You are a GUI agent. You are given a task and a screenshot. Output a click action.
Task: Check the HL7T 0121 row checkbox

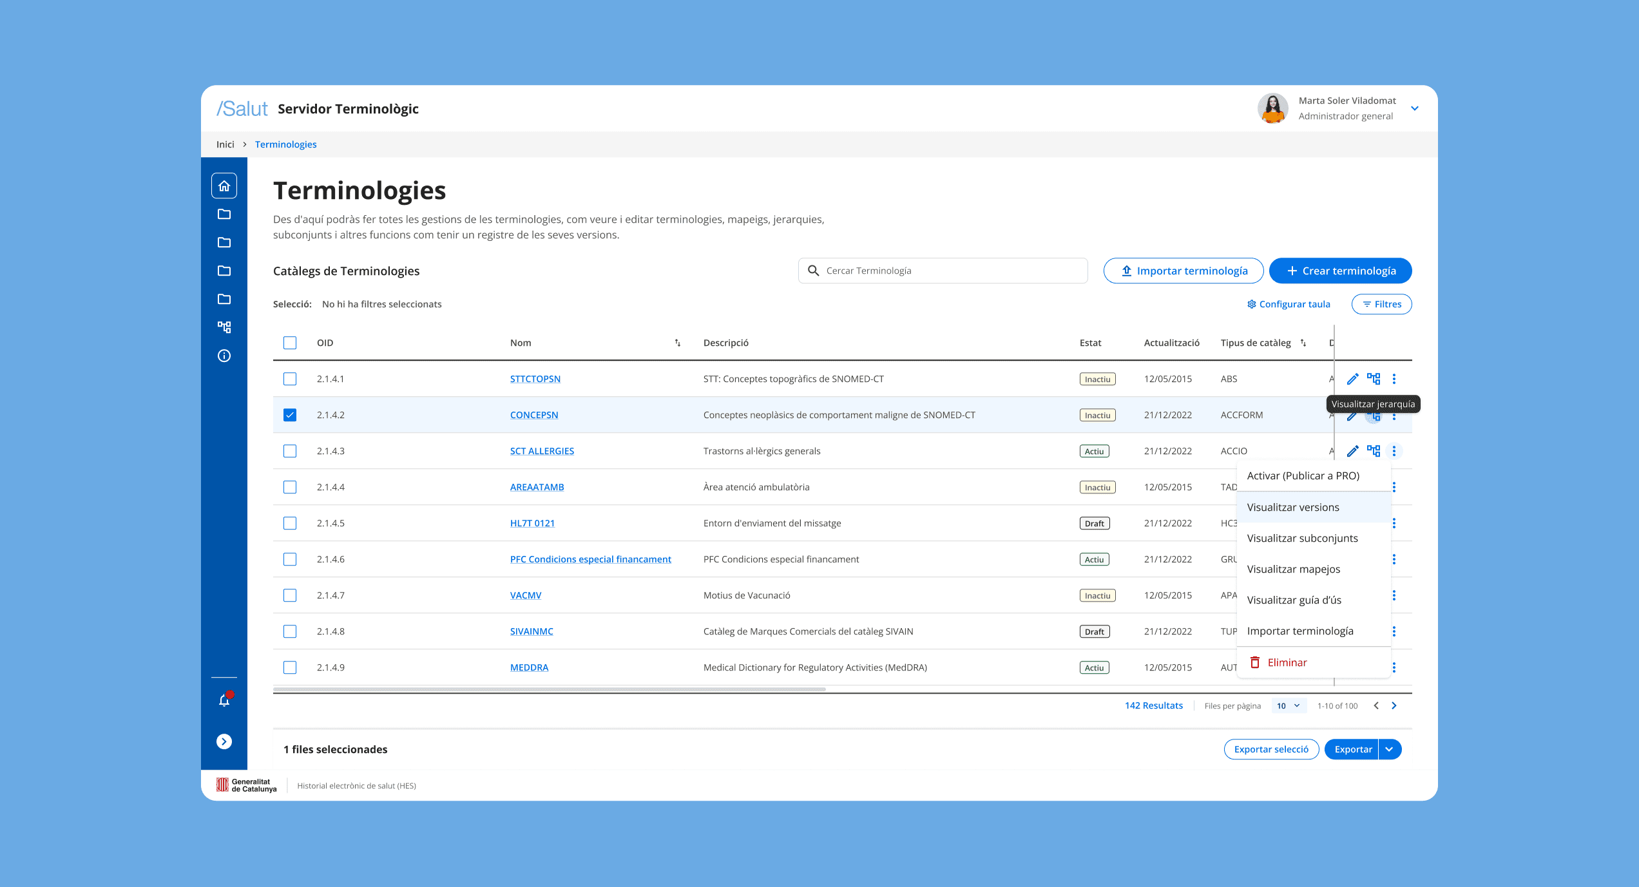(290, 523)
